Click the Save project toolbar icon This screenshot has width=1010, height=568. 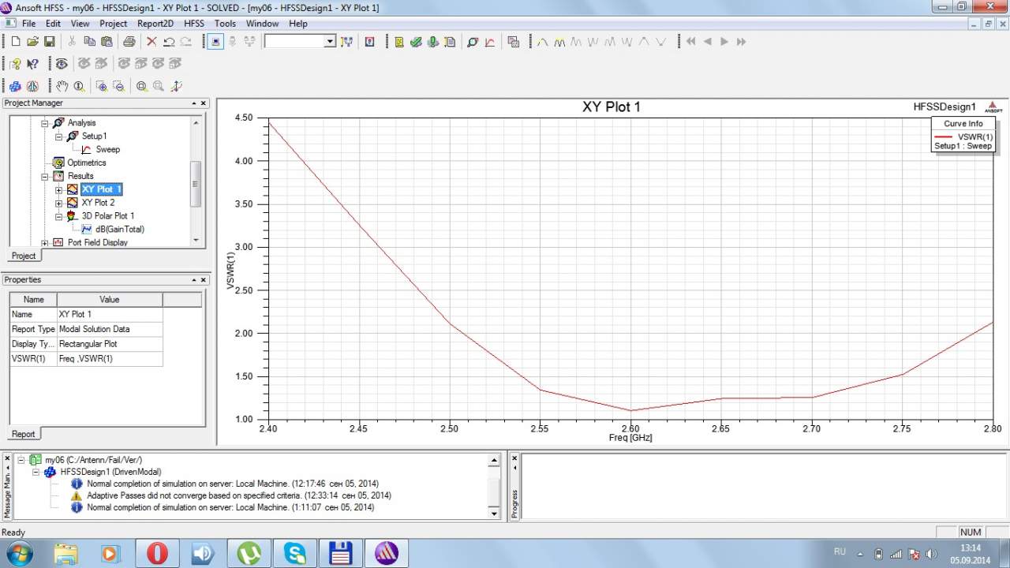coord(49,42)
